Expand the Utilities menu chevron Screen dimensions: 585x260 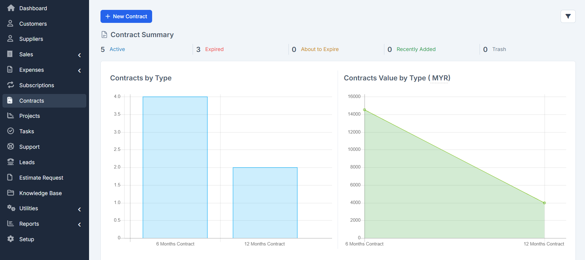click(x=79, y=209)
